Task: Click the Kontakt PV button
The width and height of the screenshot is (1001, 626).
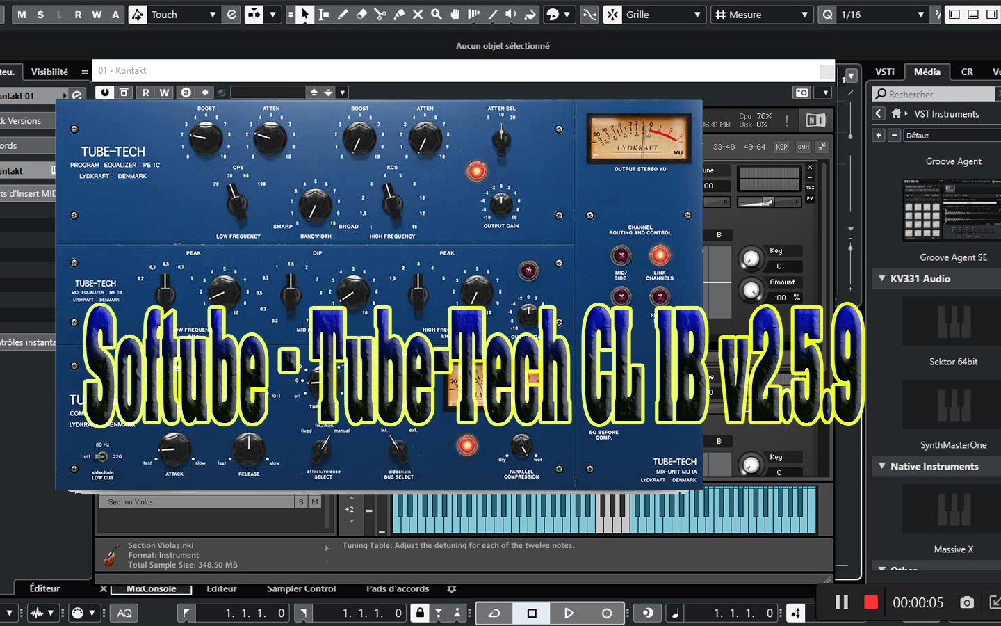Action: [810, 199]
